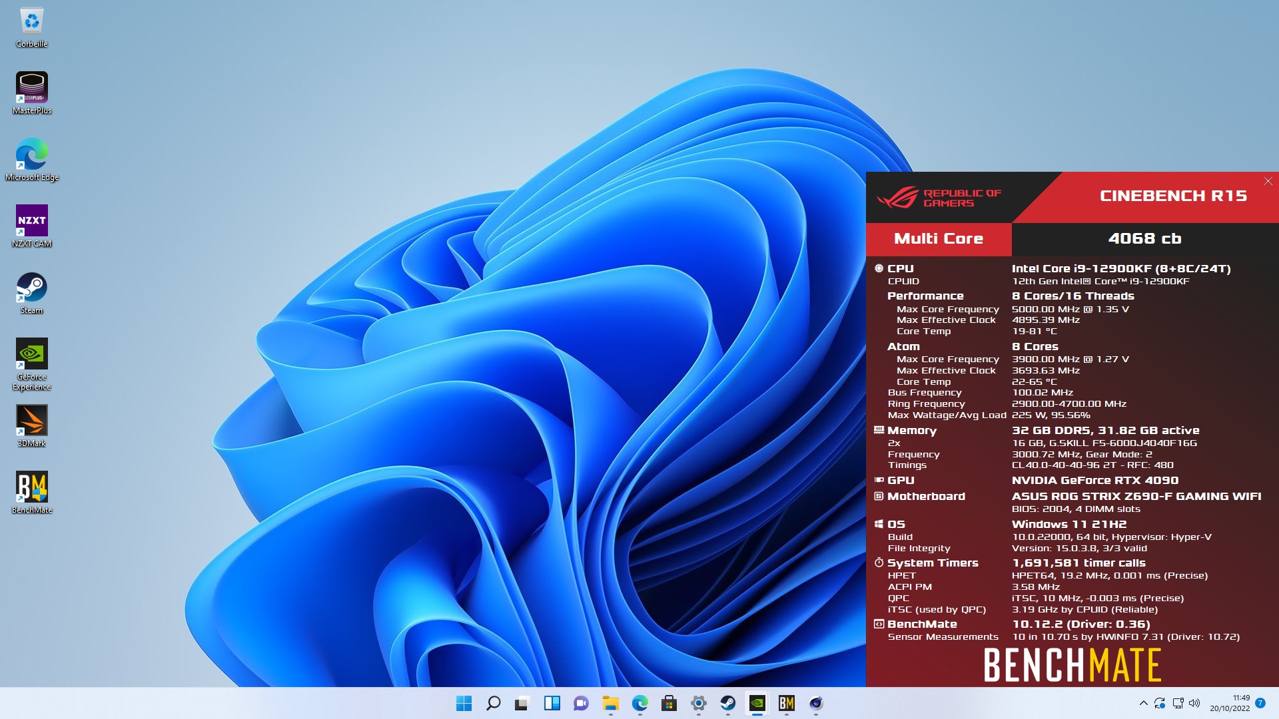Click the Motherboard icon in BenchMate panel
Viewport: 1279px width, 719px height.
pos(879,496)
